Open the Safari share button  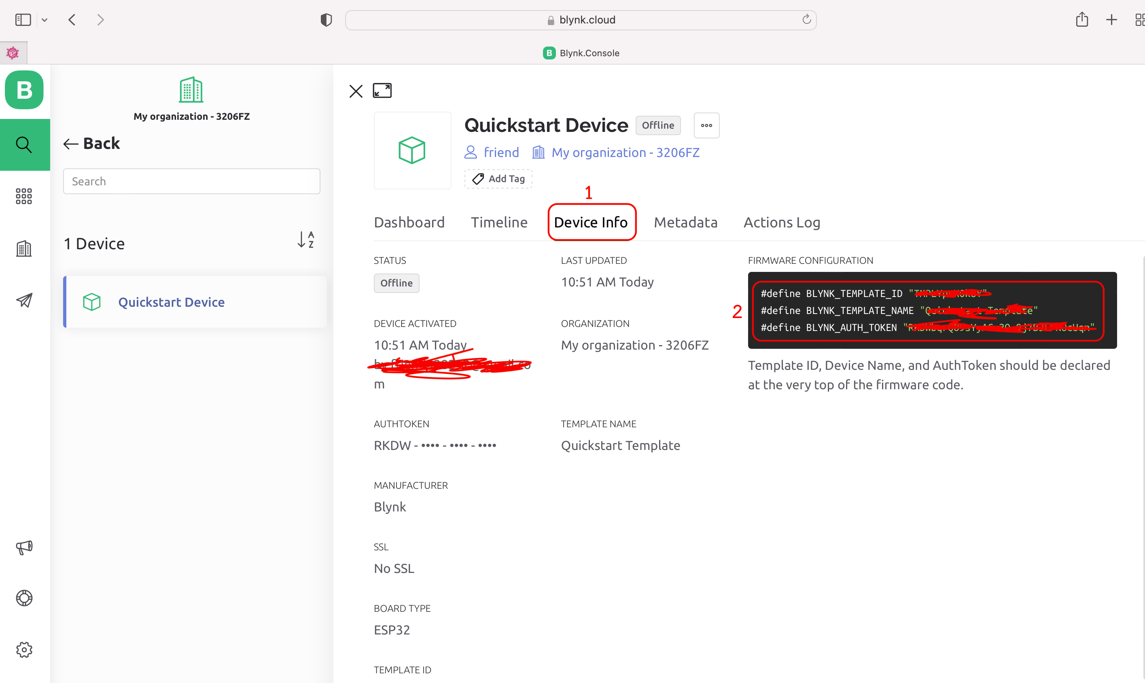pyautogui.click(x=1082, y=19)
